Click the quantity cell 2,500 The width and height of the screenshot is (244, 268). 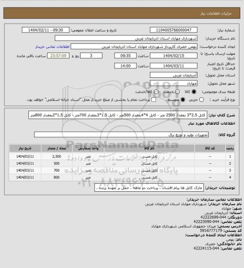click(x=57, y=156)
